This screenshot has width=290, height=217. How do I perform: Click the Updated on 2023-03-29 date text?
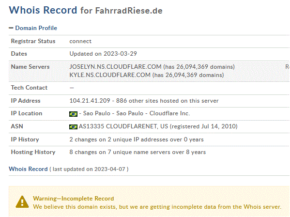(103, 54)
